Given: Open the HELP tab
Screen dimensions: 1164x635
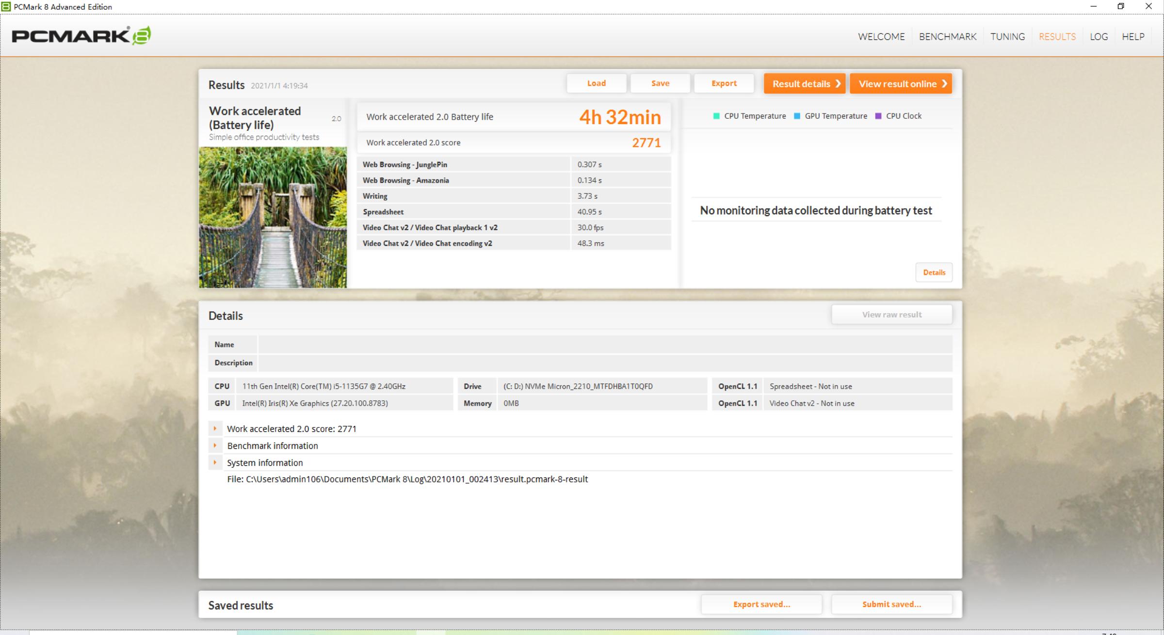Looking at the screenshot, I should click(x=1133, y=37).
